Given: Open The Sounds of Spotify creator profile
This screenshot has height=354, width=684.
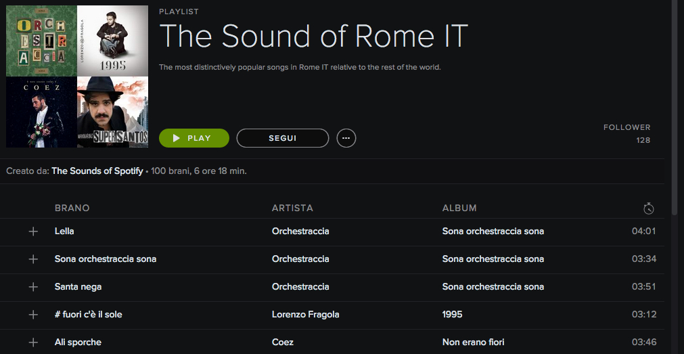Looking at the screenshot, I should pyautogui.click(x=97, y=171).
